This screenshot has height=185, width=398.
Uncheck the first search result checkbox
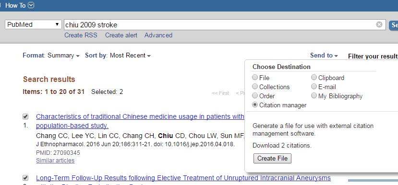click(25, 116)
